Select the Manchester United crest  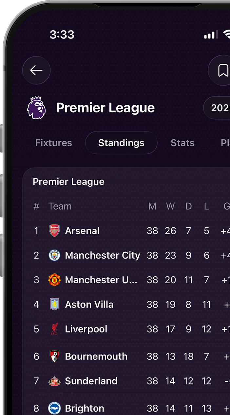click(x=54, y=280)
